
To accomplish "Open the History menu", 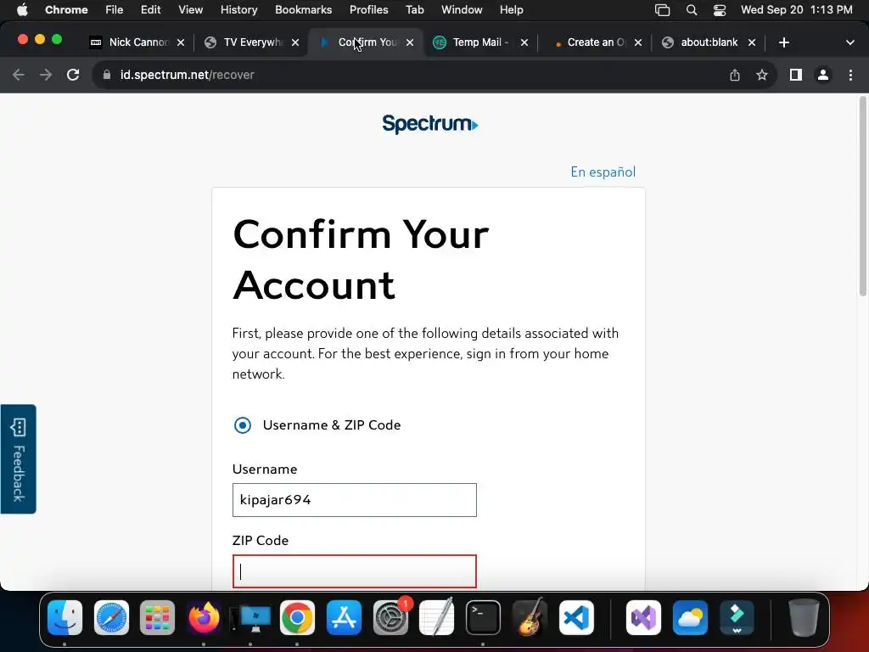I will 238,10.
